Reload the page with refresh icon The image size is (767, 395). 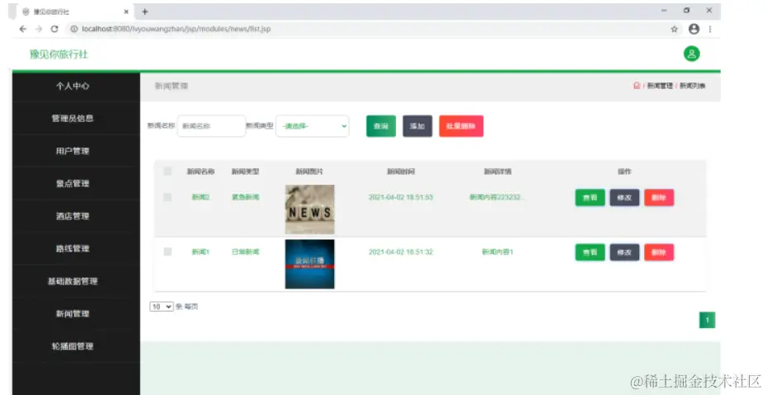[54, 29]
